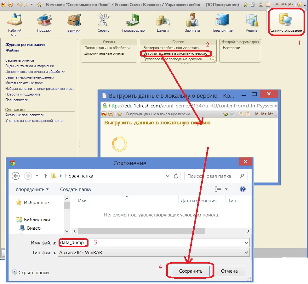Open Макеты печатных форм
The height and width of the screenshot is (284, 308).
[x=24, y=83]
